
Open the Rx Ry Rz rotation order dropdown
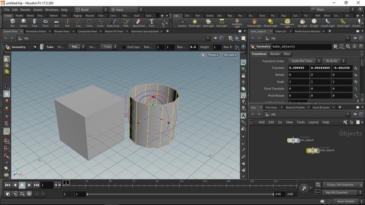tap(334, 61)
